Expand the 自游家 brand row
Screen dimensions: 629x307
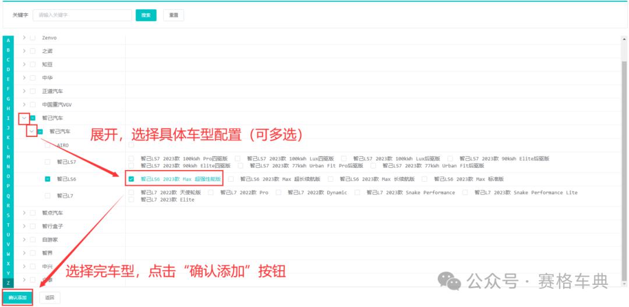[24, 239]
